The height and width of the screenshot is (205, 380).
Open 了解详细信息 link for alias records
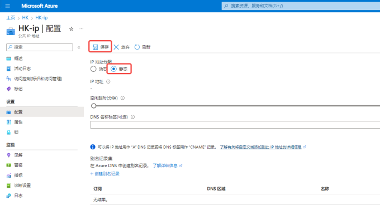coord(165,165)
